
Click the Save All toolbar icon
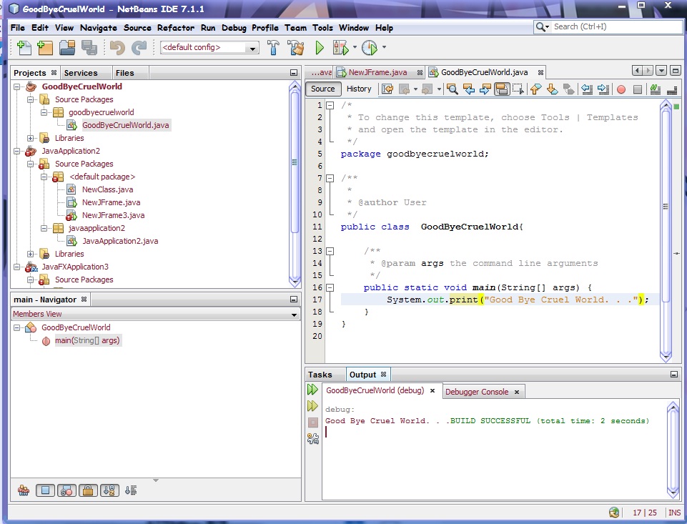(89, 47)
